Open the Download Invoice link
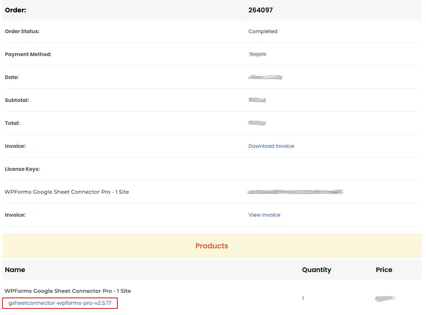The image size is (426, 315). (271, 146)
